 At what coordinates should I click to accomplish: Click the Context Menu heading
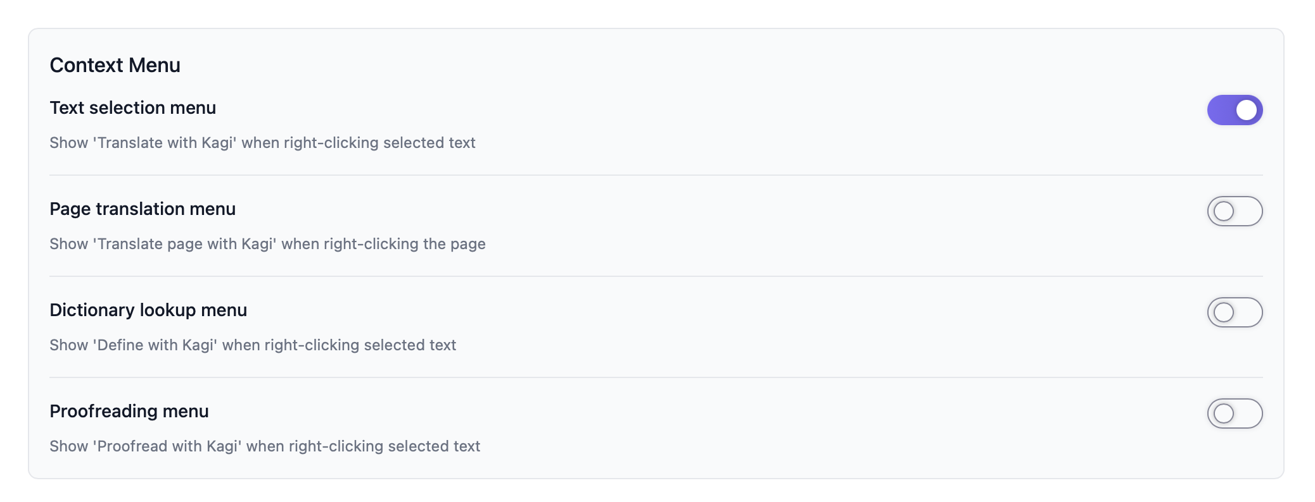[115, 64]
